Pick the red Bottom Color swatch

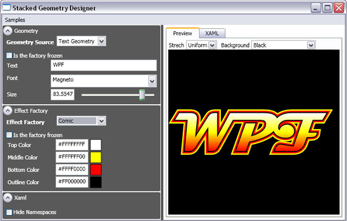click(x=96, y=170)
